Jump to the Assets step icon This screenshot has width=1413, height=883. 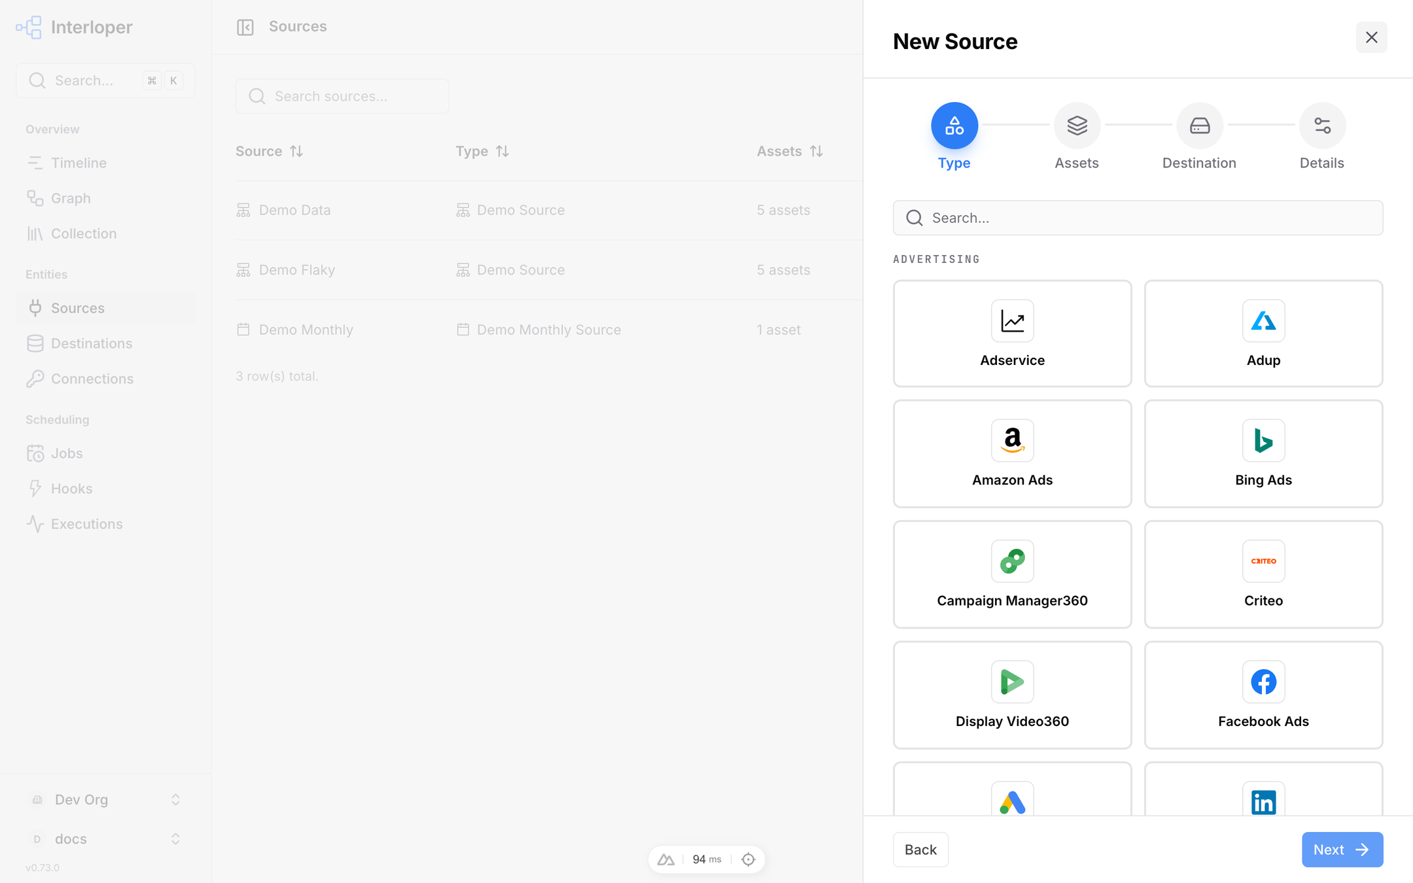[x=1077, y=126]
